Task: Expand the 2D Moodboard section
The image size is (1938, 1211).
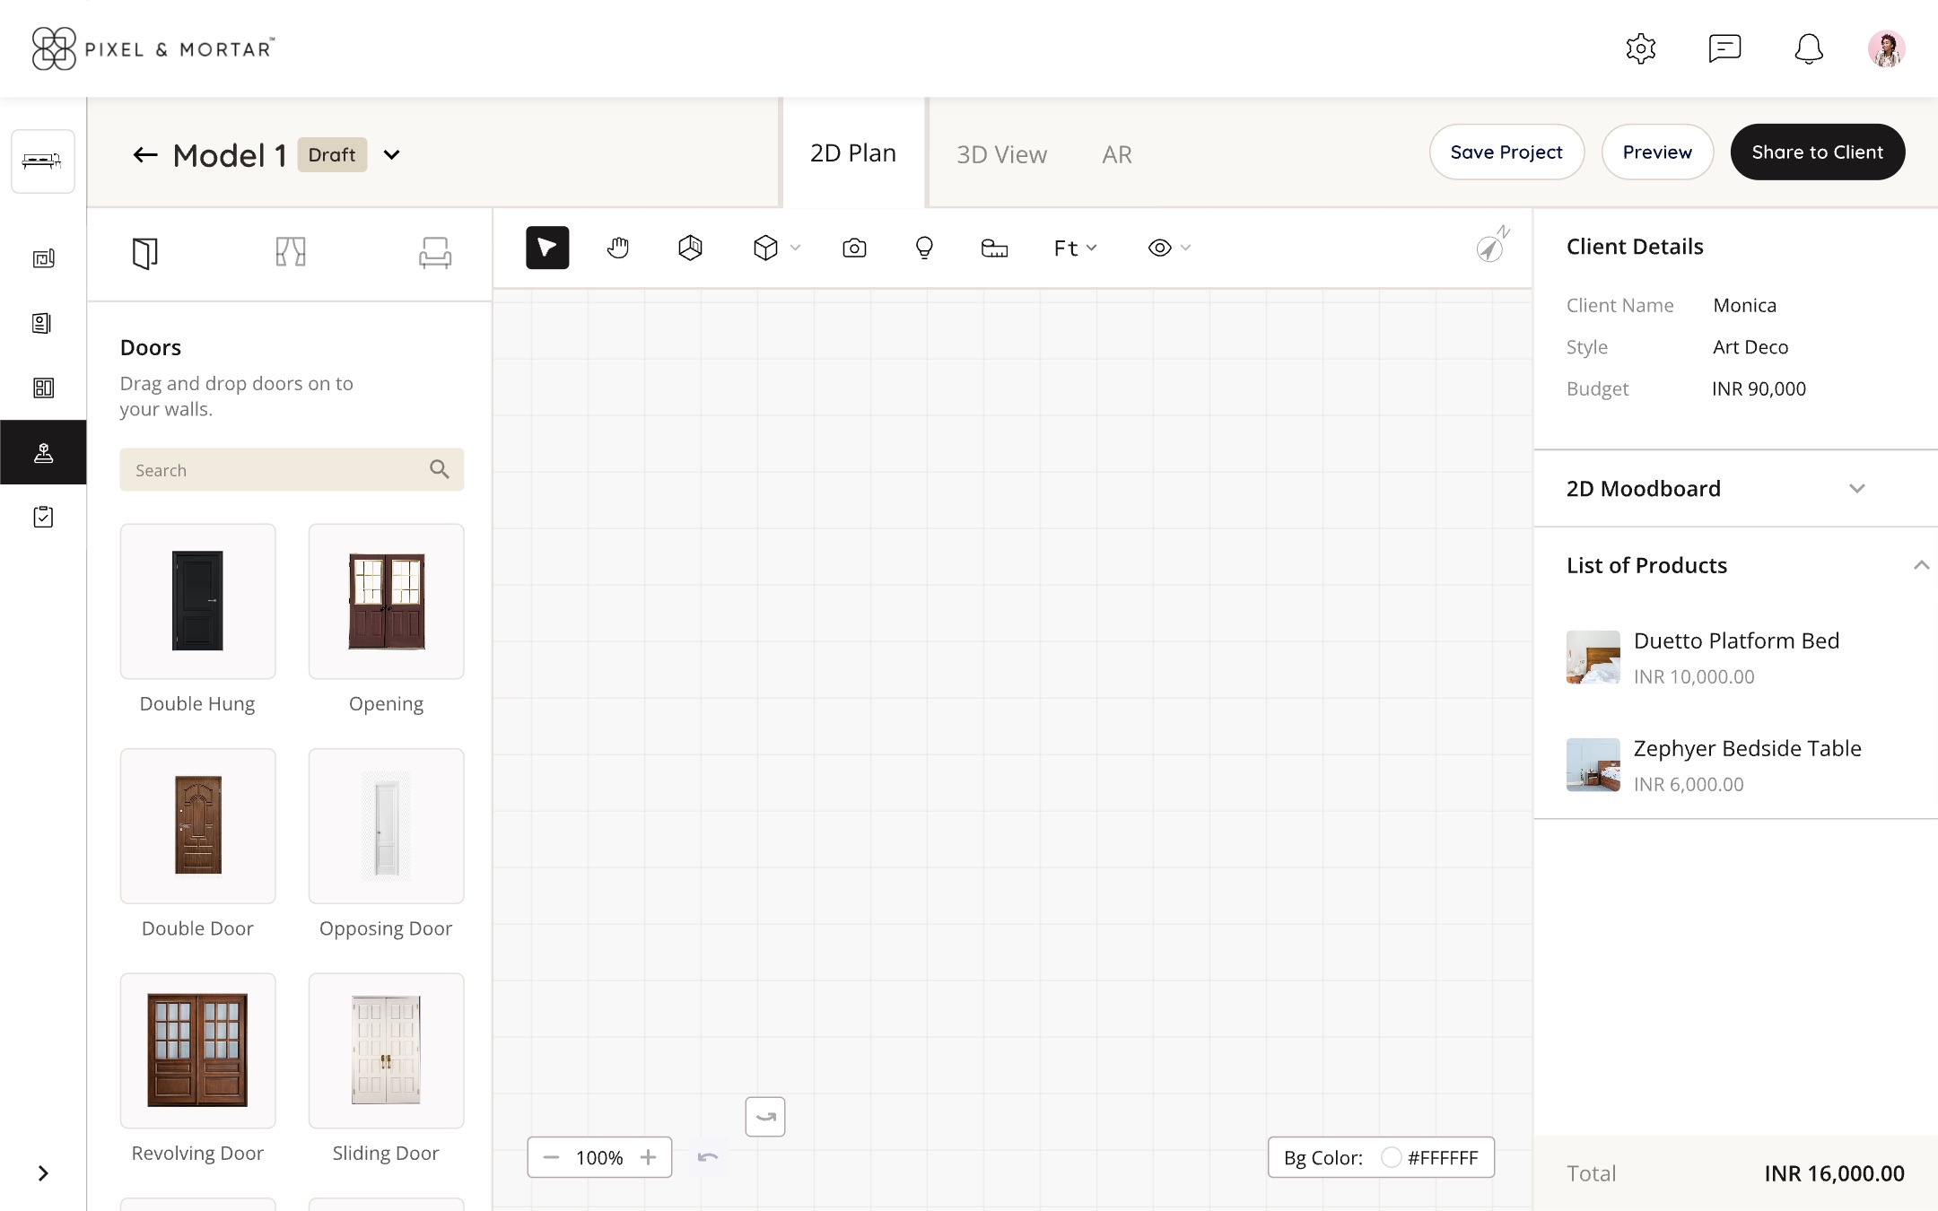Action: click(1856, 489)
